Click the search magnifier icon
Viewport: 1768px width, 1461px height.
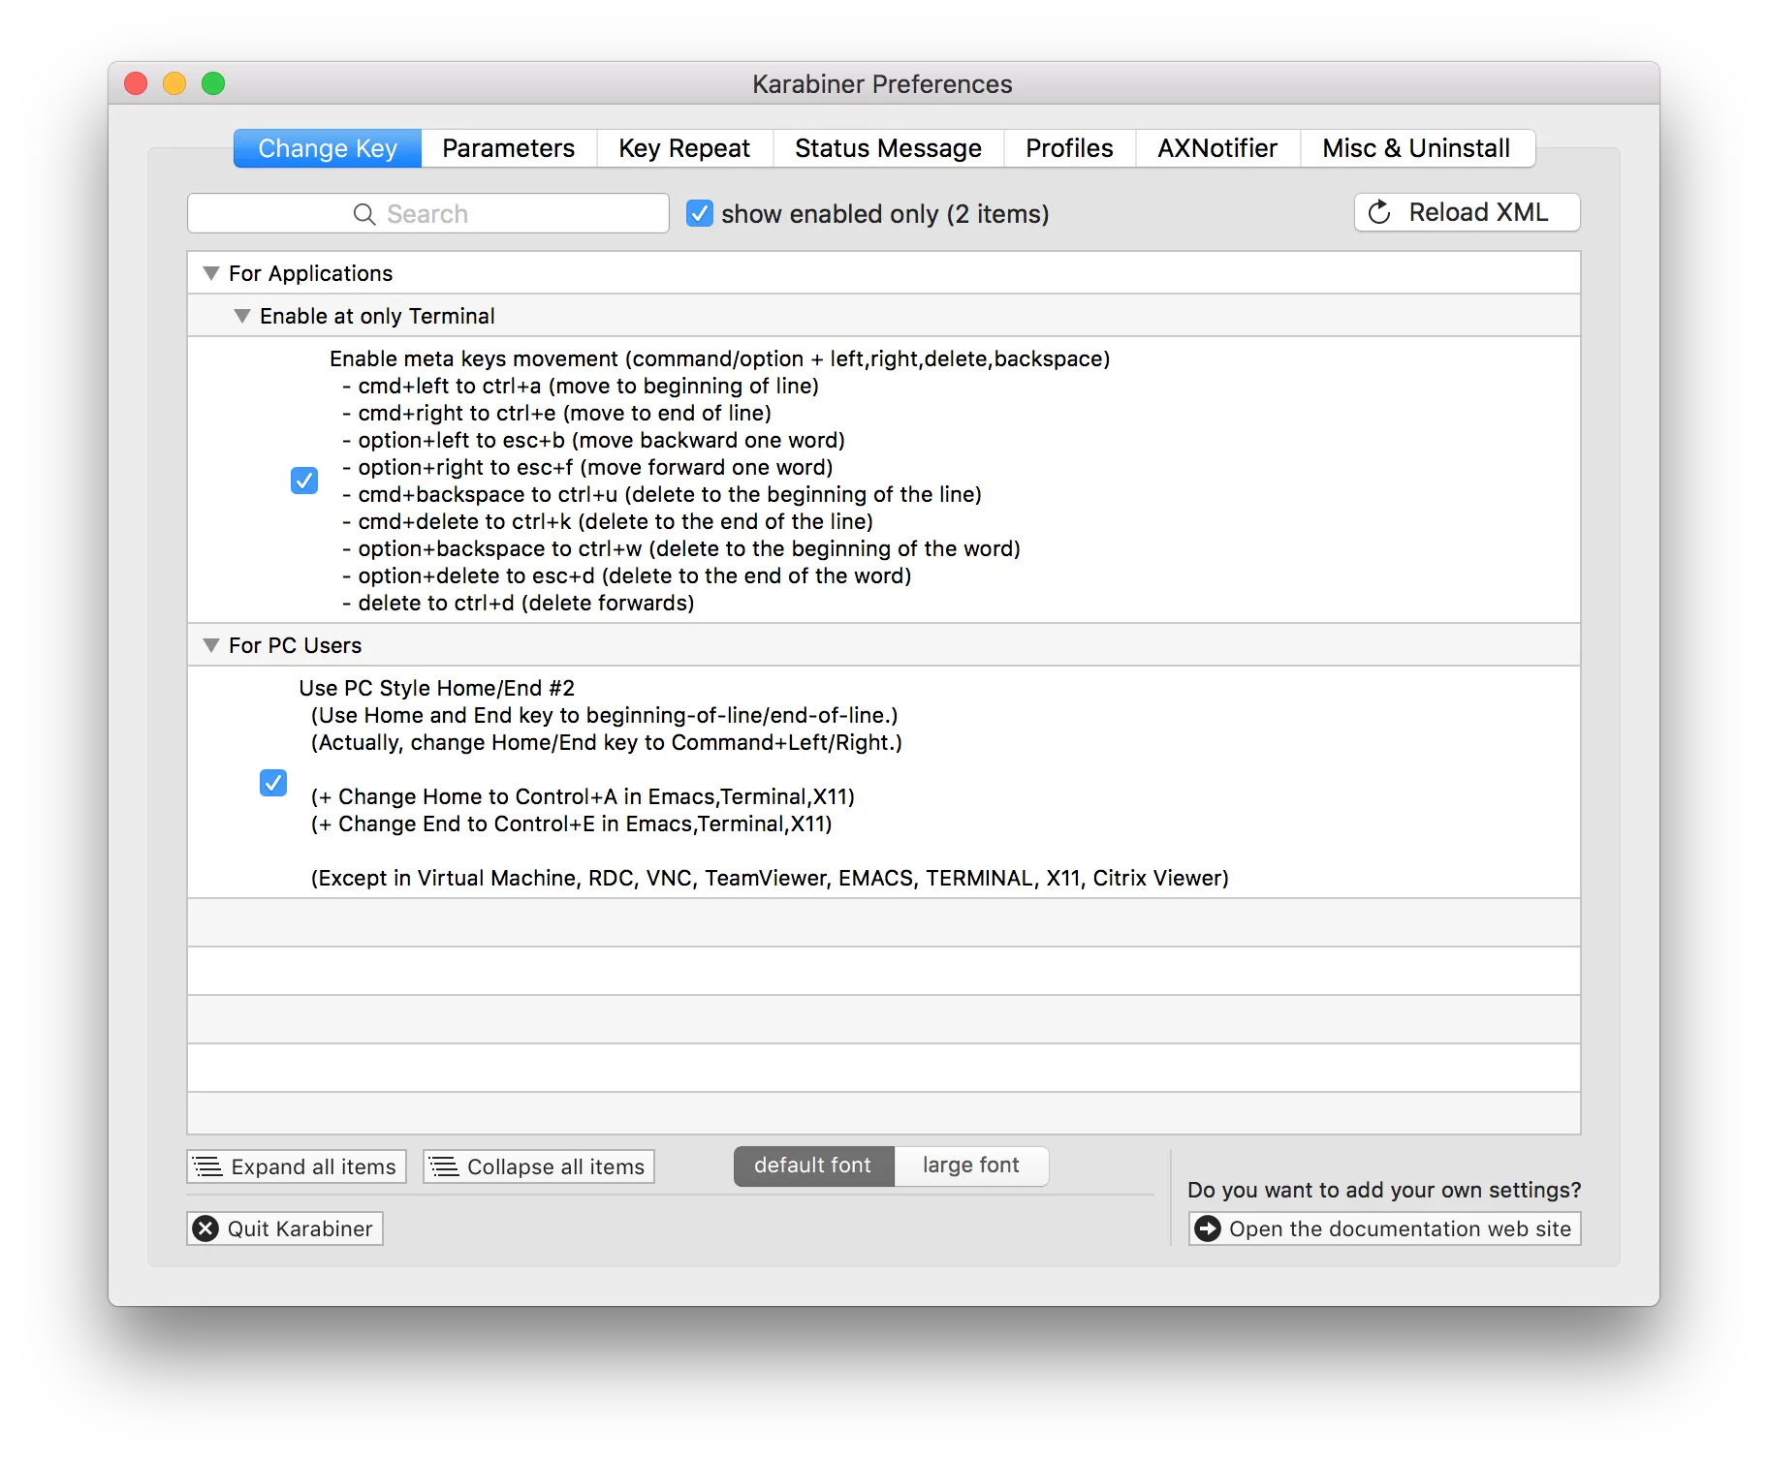coord(364,214)
